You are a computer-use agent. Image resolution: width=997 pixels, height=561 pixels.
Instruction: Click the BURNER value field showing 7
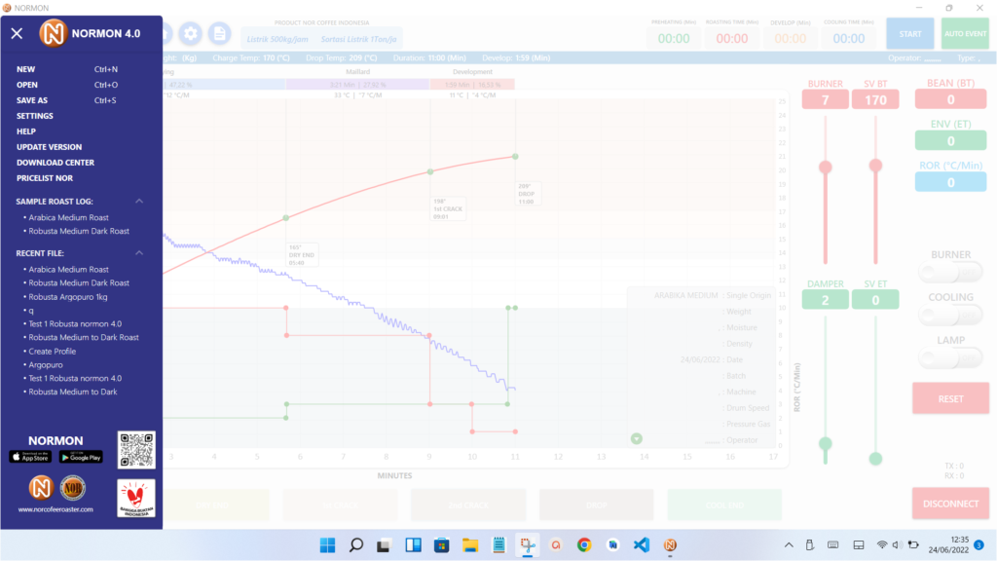pos(826,100)
